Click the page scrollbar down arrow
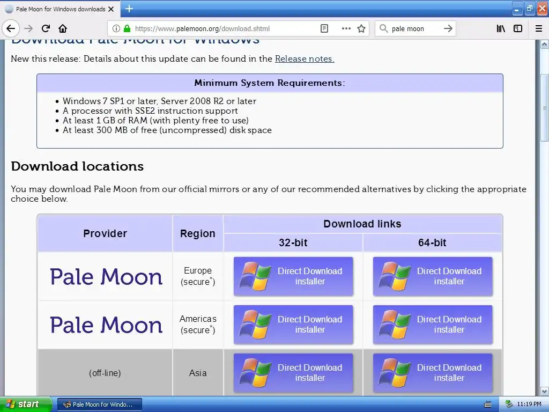 [544, 391]
